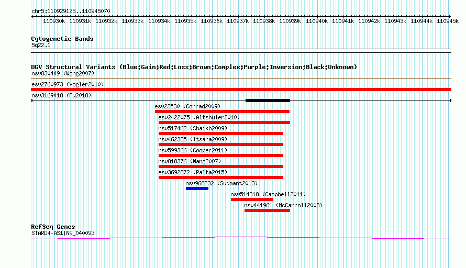Select variant label nsv514318 (Campbell2011)

pos(269,194)
